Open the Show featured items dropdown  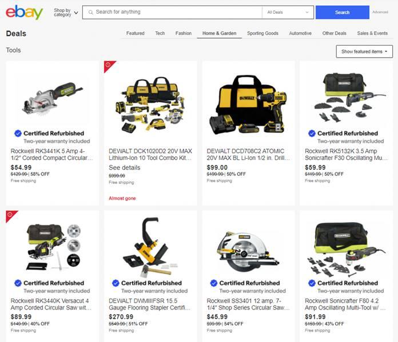364,51
